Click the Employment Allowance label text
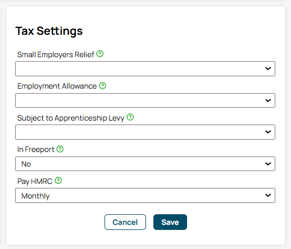This screenshot has height=249, width=291. 57,86
